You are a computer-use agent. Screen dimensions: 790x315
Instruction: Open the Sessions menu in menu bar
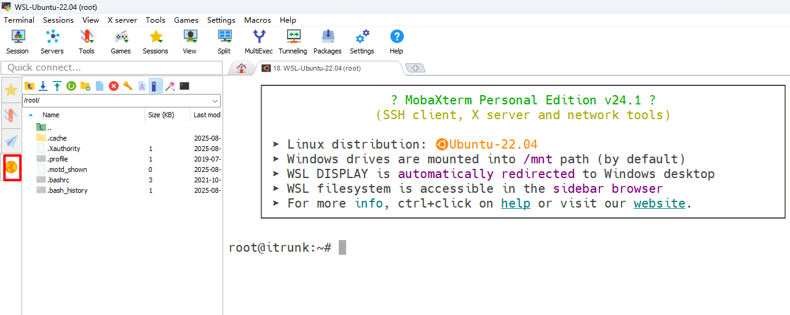click(x=58, y=20)
